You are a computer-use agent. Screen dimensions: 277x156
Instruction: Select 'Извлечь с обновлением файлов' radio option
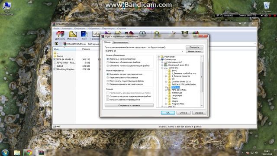pos(108,62)
